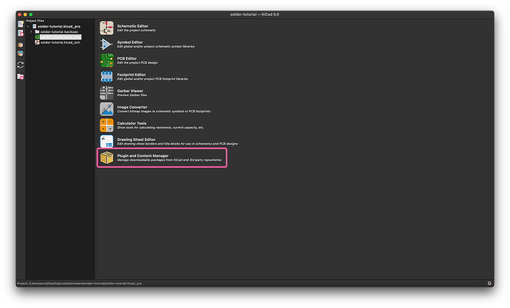Collapse the solder-tutorial.kicad_pro tree node
Image resolution: width=510 pixels, height=308 pixels.
coord(28,26)
